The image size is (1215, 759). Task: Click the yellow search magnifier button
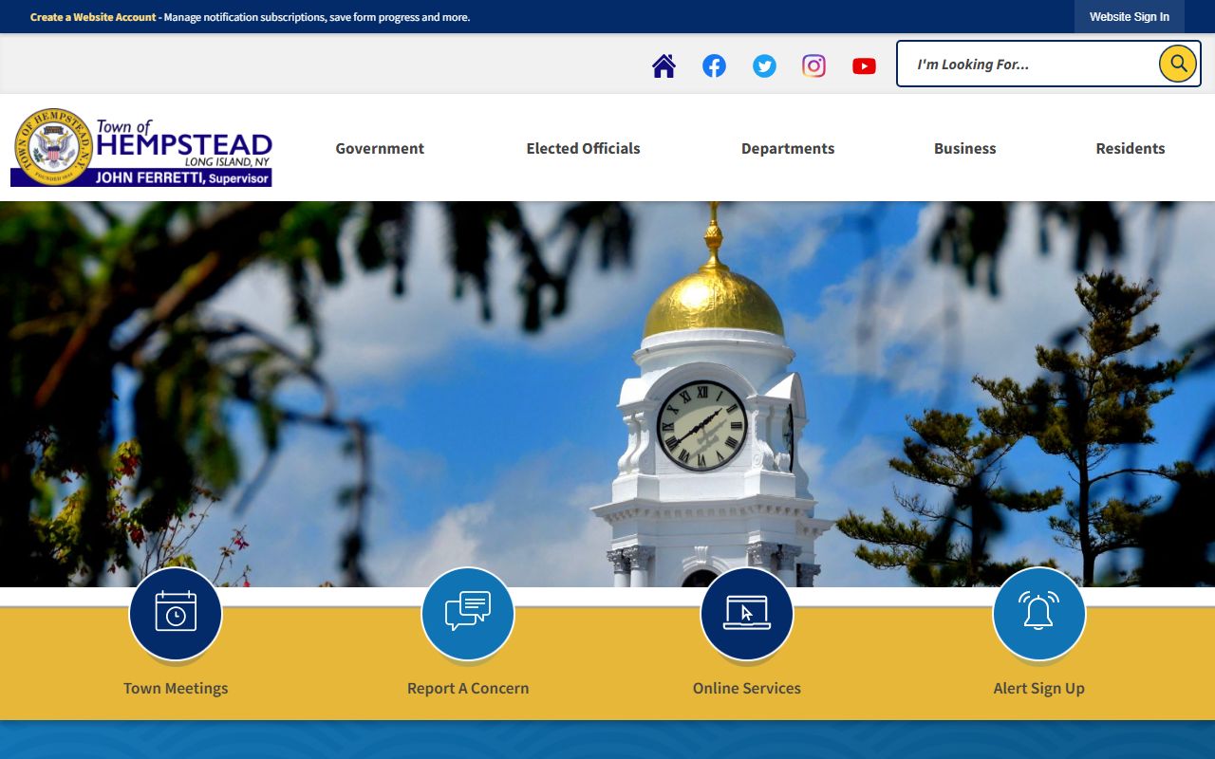pyautogui.click(x=1178, y=64)
